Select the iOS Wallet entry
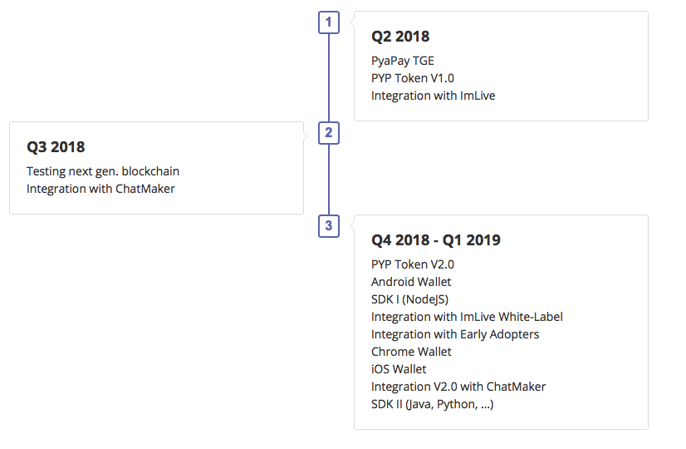Image resolution: width=686 pixels, height=449 pixels. pos(399,369)
